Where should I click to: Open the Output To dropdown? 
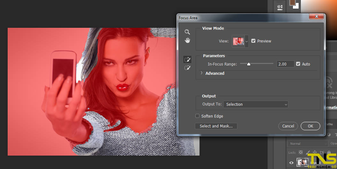(256, 104)
